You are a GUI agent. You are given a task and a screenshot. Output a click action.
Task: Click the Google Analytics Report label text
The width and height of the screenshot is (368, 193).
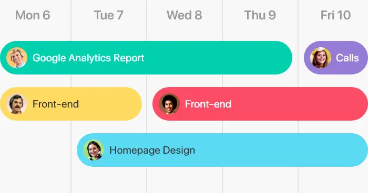88,58
